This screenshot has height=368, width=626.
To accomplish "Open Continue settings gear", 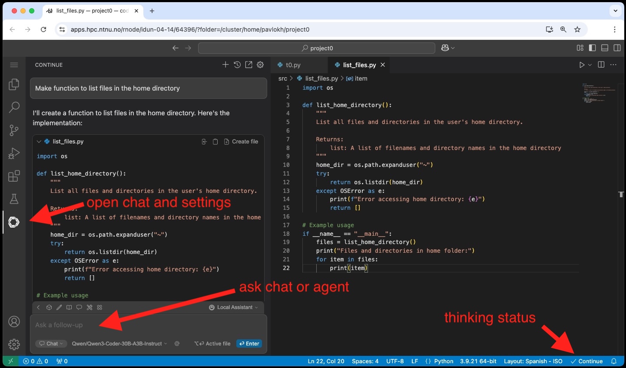I will [260, 65].
